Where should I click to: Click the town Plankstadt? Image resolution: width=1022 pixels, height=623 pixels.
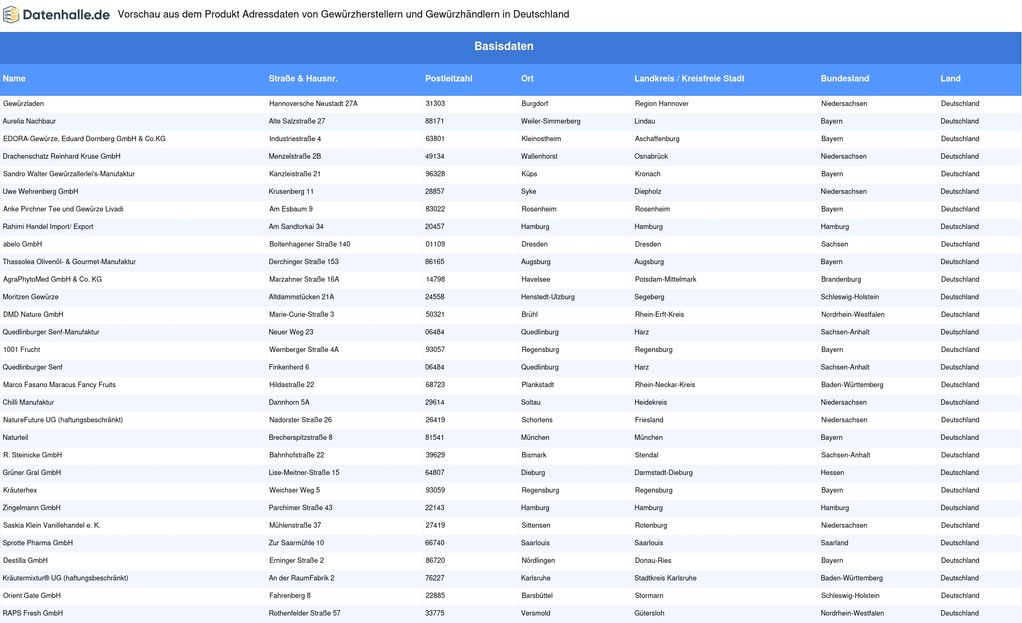click(x=538, y=385)
